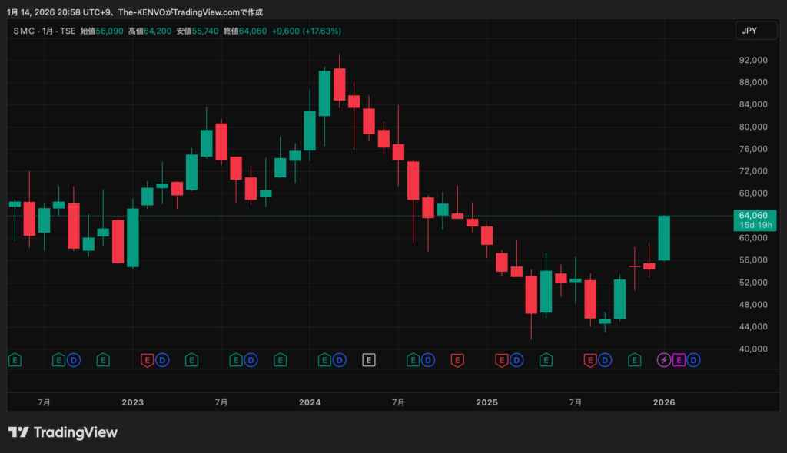This screenshot has width=787, height=453.
Task: Click the 2024 label on the time axis
Action: point(310,402)
